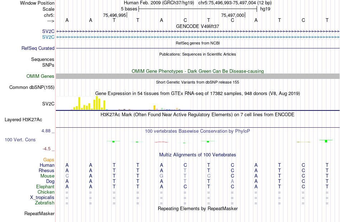Click the gray OMIM Genes bar
The width and height of the screenshot is (340, 222).
click(x=198, y=76)
